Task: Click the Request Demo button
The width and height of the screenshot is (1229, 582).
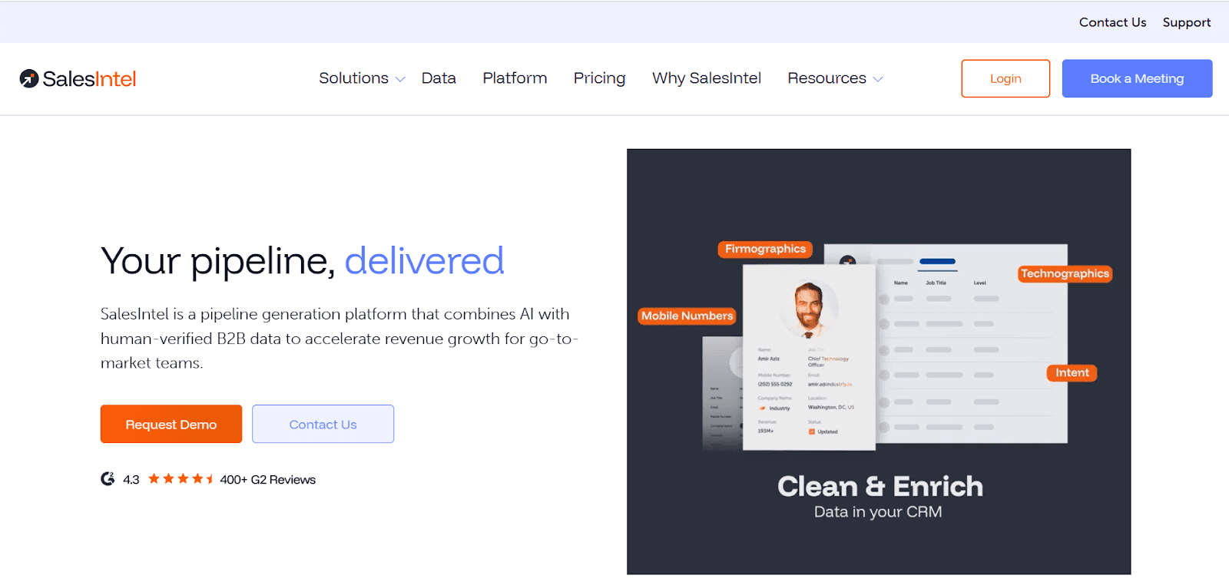Action: [x=171, y=424]
